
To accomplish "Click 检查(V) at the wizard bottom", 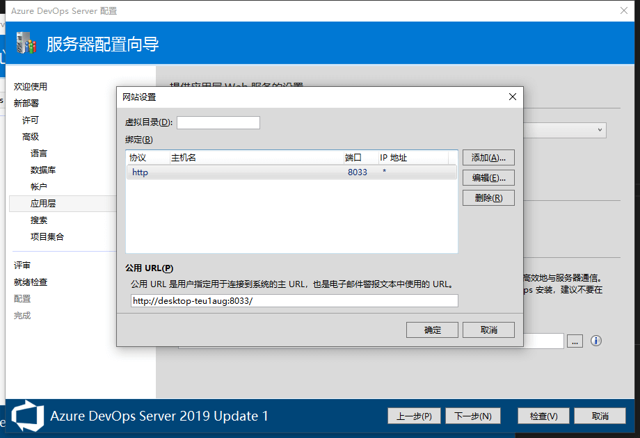I will (543, 416).
